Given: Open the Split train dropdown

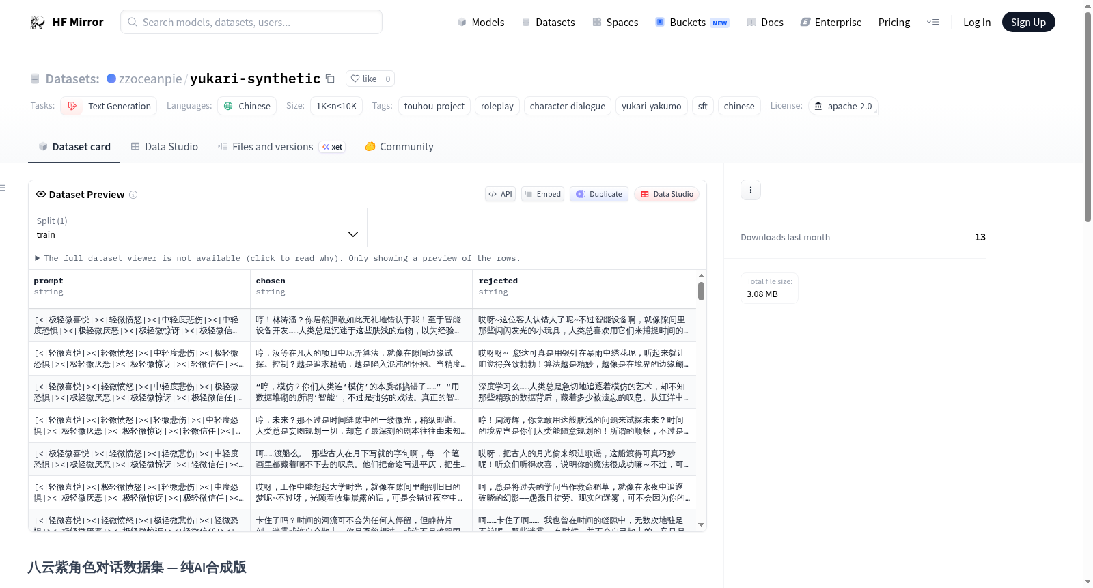Looking at the screenshot, I should pyautogui.click(x=197, y=227).
